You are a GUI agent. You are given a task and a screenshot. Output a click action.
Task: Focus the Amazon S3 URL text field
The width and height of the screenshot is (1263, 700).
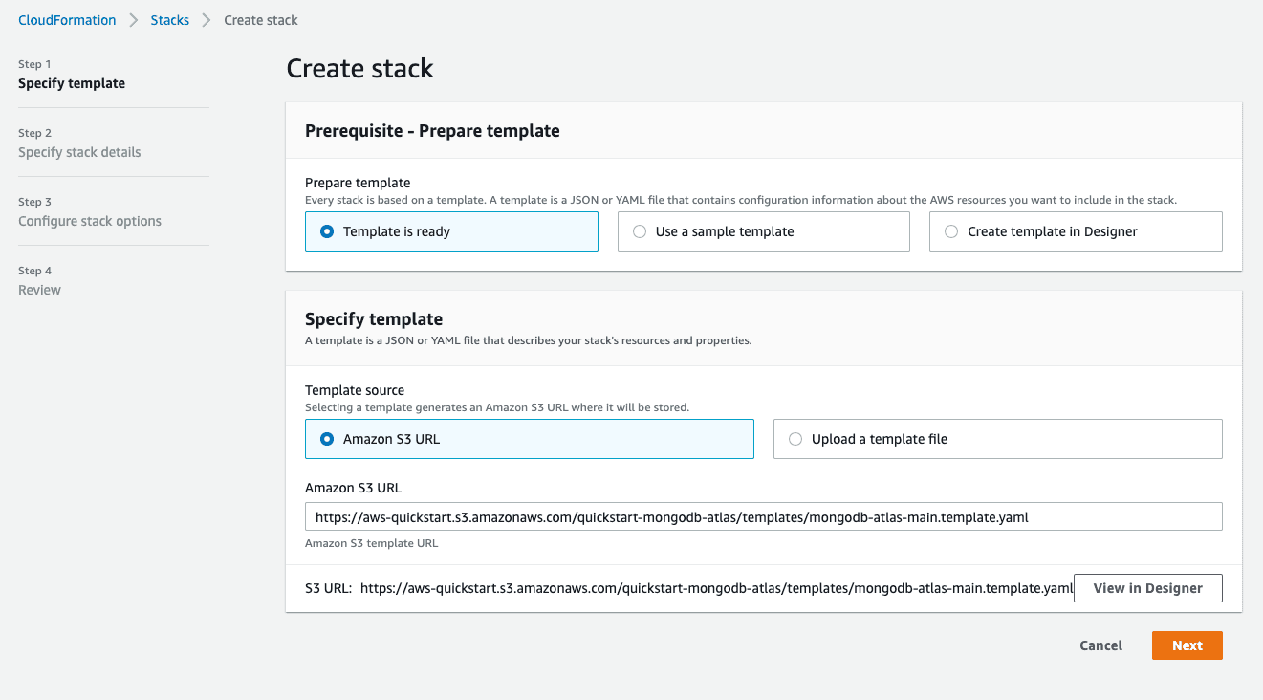(763, 516)
